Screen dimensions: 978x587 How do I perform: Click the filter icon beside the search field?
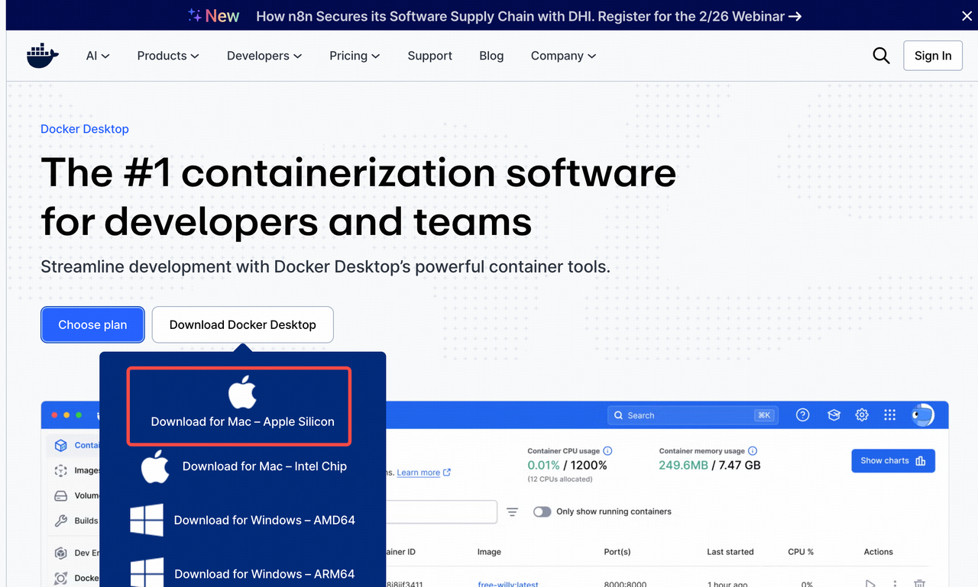coord(512,511)
